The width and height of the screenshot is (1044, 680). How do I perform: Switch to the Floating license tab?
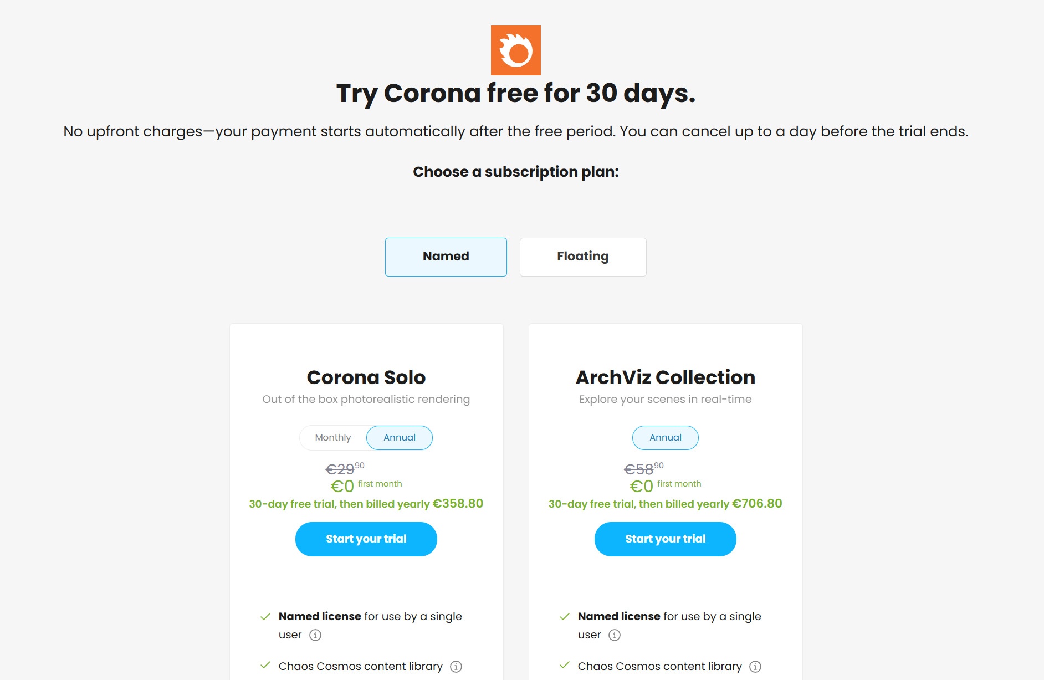(x=583, y=257)
